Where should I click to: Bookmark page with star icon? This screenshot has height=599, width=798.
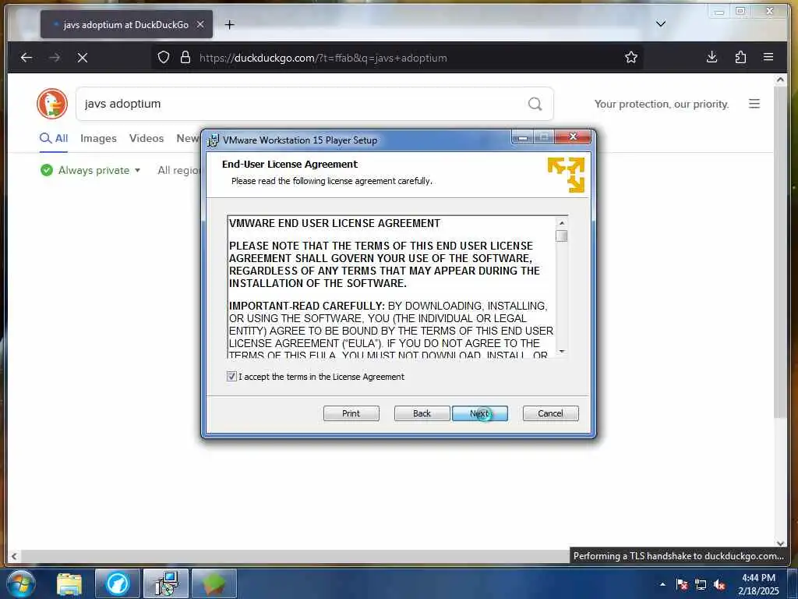[631, 58]
